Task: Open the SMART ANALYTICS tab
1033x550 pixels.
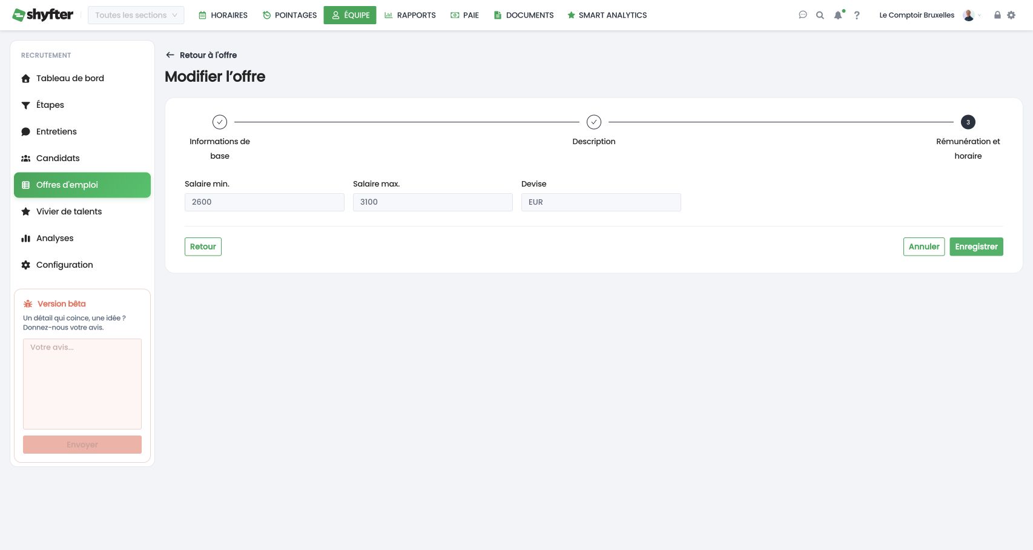Action: click(607, 15)
